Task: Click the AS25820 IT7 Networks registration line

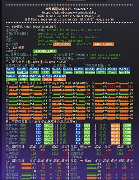Action: click(70, 30)
